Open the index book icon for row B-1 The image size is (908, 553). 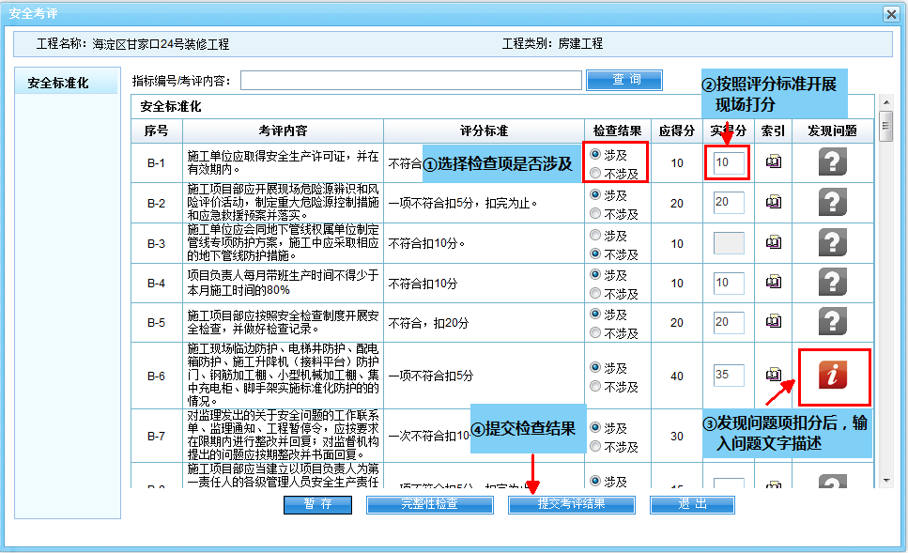tap(773, 162)
